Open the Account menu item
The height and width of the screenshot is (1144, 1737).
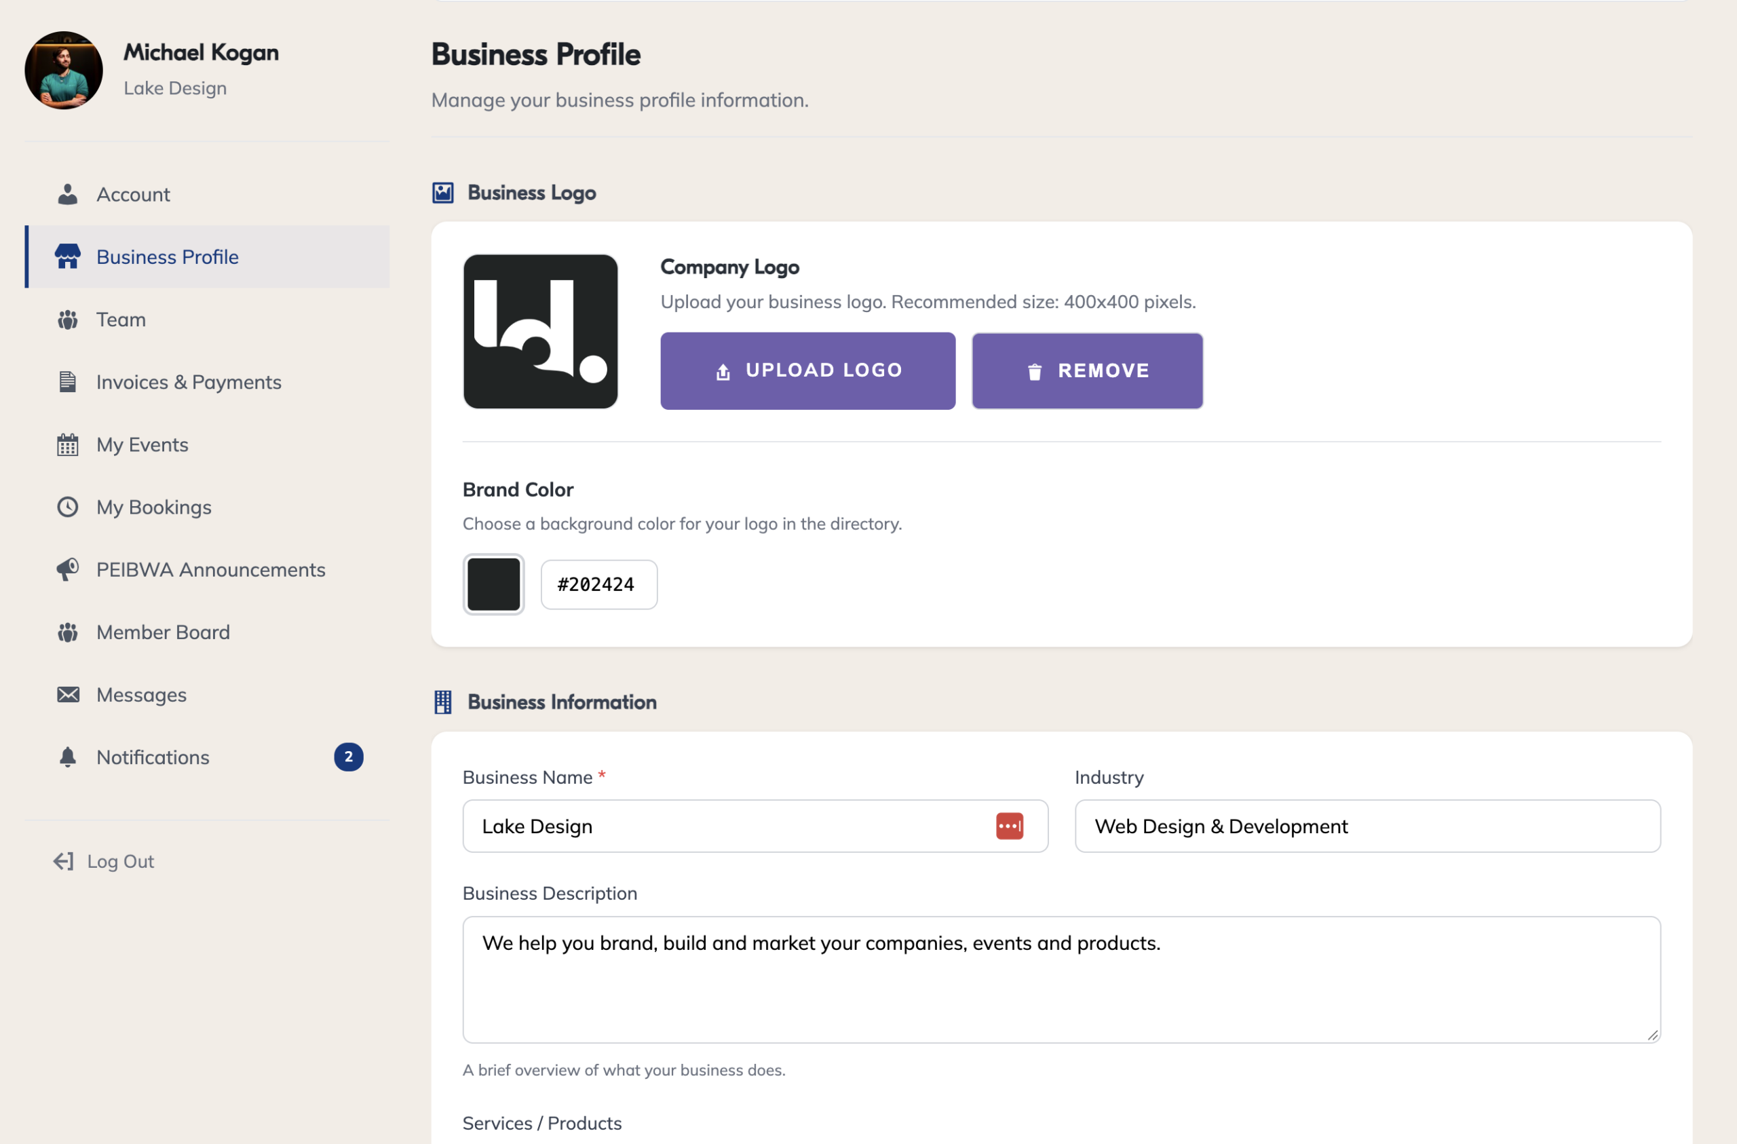207,194
